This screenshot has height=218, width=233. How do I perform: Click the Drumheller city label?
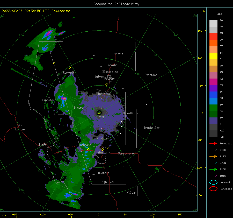coord(152,128)
